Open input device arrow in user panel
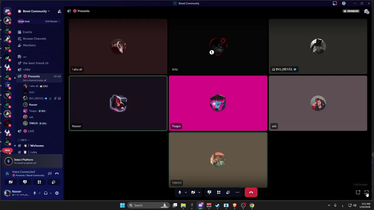This screenshot has width=374, height=210. point(39,193)
